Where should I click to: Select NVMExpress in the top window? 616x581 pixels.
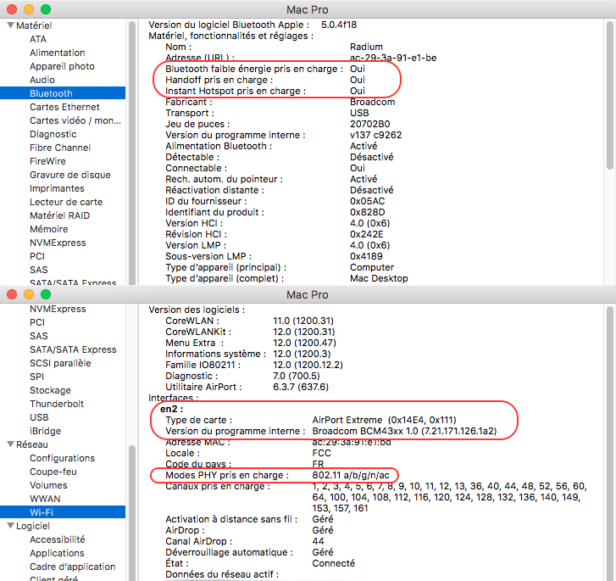[x=58, y=243]
